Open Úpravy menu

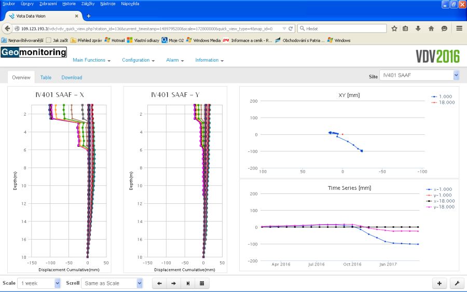[27, 4]
